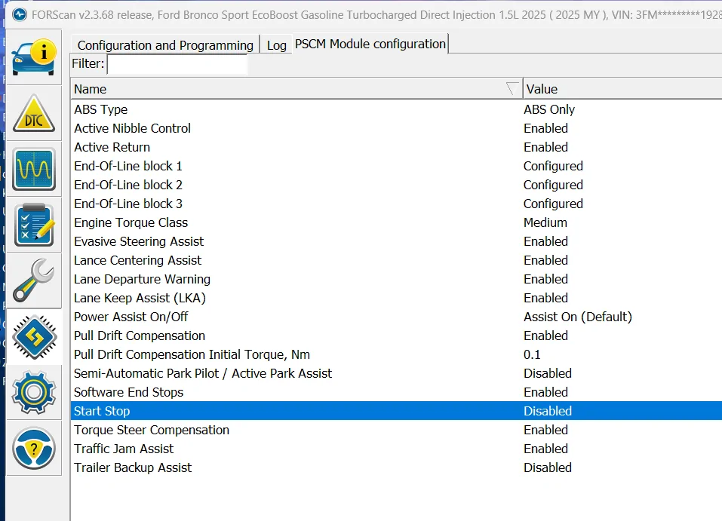Sort the list by the Name column
Screen dimensions: 722x521
pos(226,88)
